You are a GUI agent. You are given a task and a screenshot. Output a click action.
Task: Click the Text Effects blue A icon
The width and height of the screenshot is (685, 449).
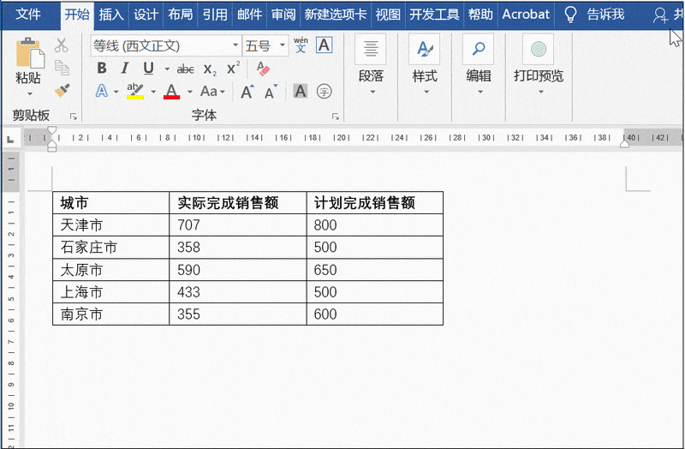point(101,92)
